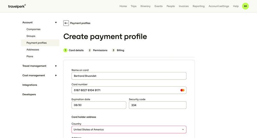This screenshot has width=257, height=138.
Task: Click the travelperk logo
Action: point(17,6)
